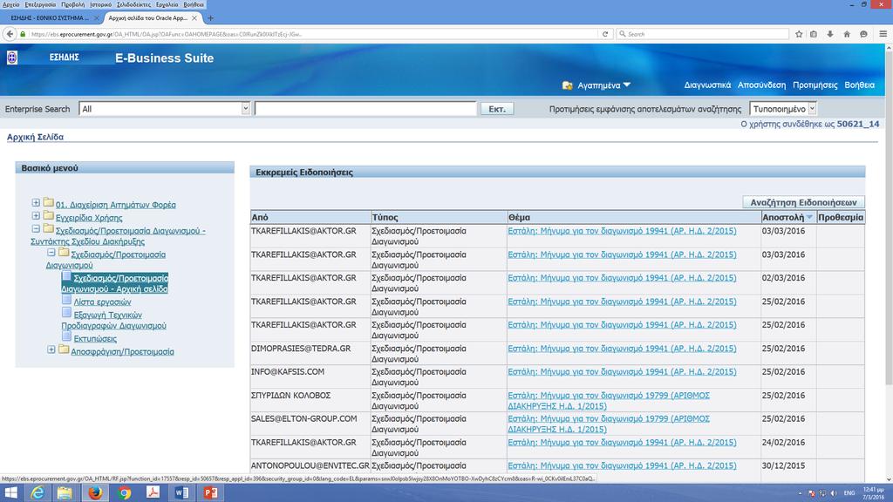This screenshot has height=502, width=893.
Task: Collapse the Συντάκτης Σχεδίου Διακήρυξης node
Action: click(x=36, y=229)
